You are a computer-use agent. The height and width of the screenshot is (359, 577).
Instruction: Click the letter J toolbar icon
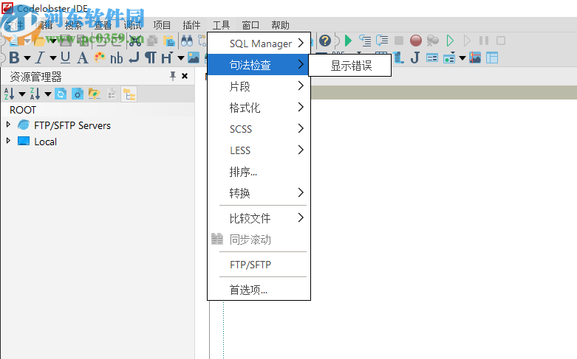point(415,57)
